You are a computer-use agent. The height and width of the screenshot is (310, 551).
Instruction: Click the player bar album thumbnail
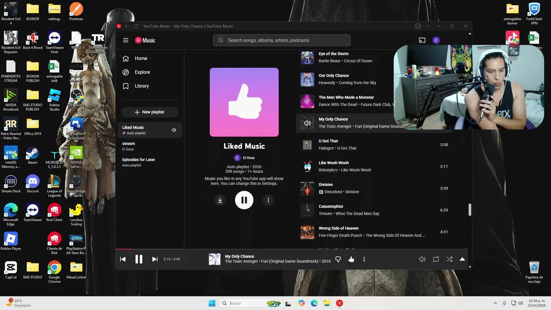pos(214,259)
